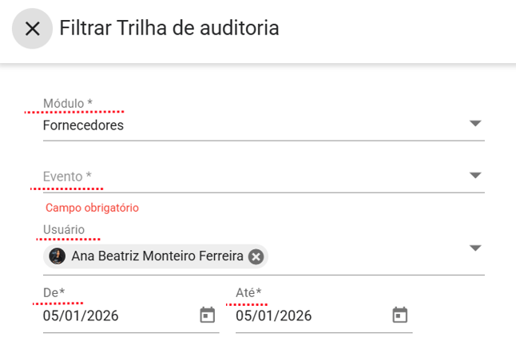Click the Usuário field label
Image resolution: width=516 pixels, height=357 pixels.
64,230
